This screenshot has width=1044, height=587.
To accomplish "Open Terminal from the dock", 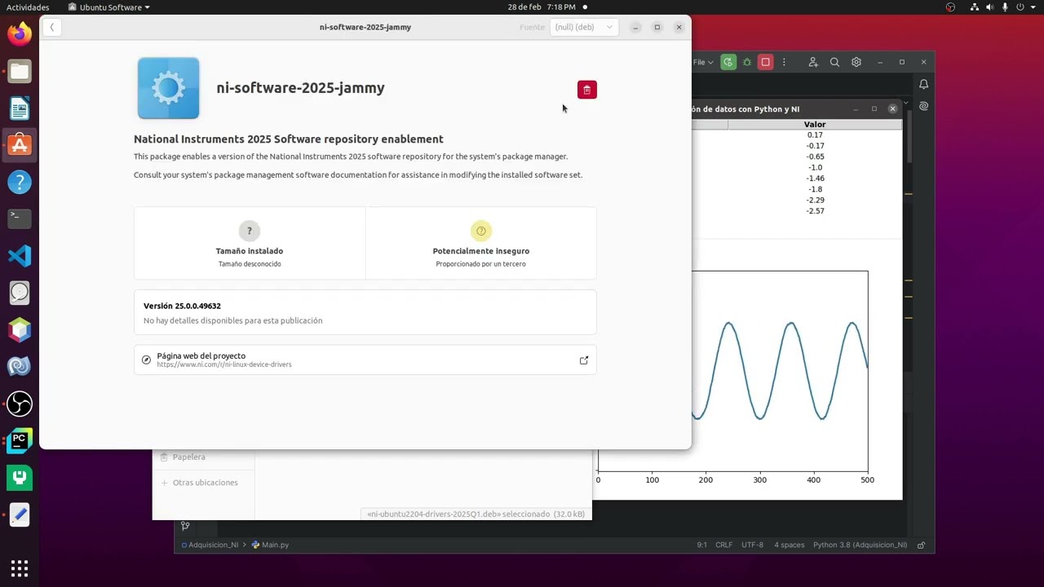I will point(20,218).
